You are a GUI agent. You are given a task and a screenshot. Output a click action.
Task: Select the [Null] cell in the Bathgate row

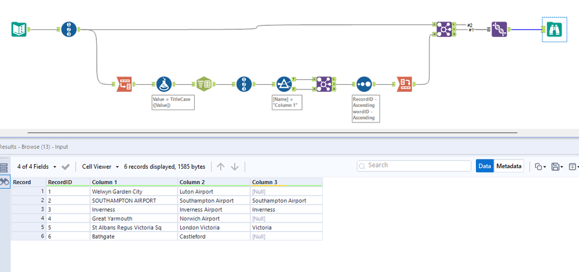click(286, 236)
